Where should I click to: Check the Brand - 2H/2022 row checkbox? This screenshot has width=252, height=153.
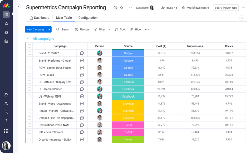[x=29, y=53]
